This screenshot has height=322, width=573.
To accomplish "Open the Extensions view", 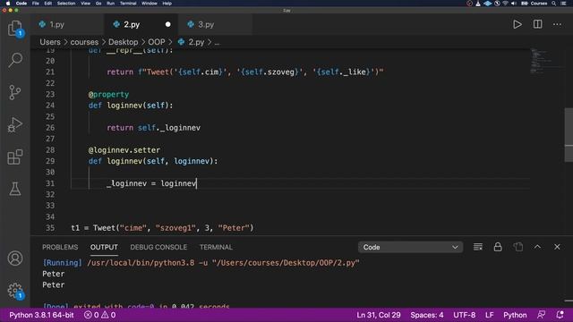I will [15, 157].
